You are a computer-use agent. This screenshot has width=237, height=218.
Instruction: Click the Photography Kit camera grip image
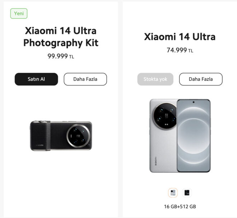click(x=61, y=136)
